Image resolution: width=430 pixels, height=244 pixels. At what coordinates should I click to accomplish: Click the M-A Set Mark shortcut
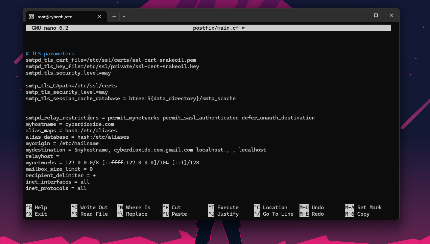363,208
